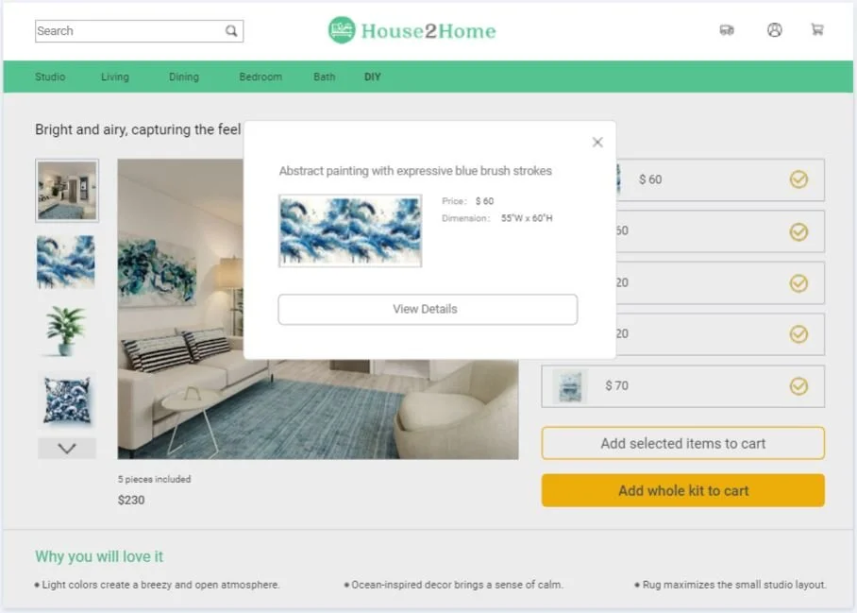Screen dimensions: 857x613
Task: Uncheck the $60 item checkmark
Action: click(798, 179)
